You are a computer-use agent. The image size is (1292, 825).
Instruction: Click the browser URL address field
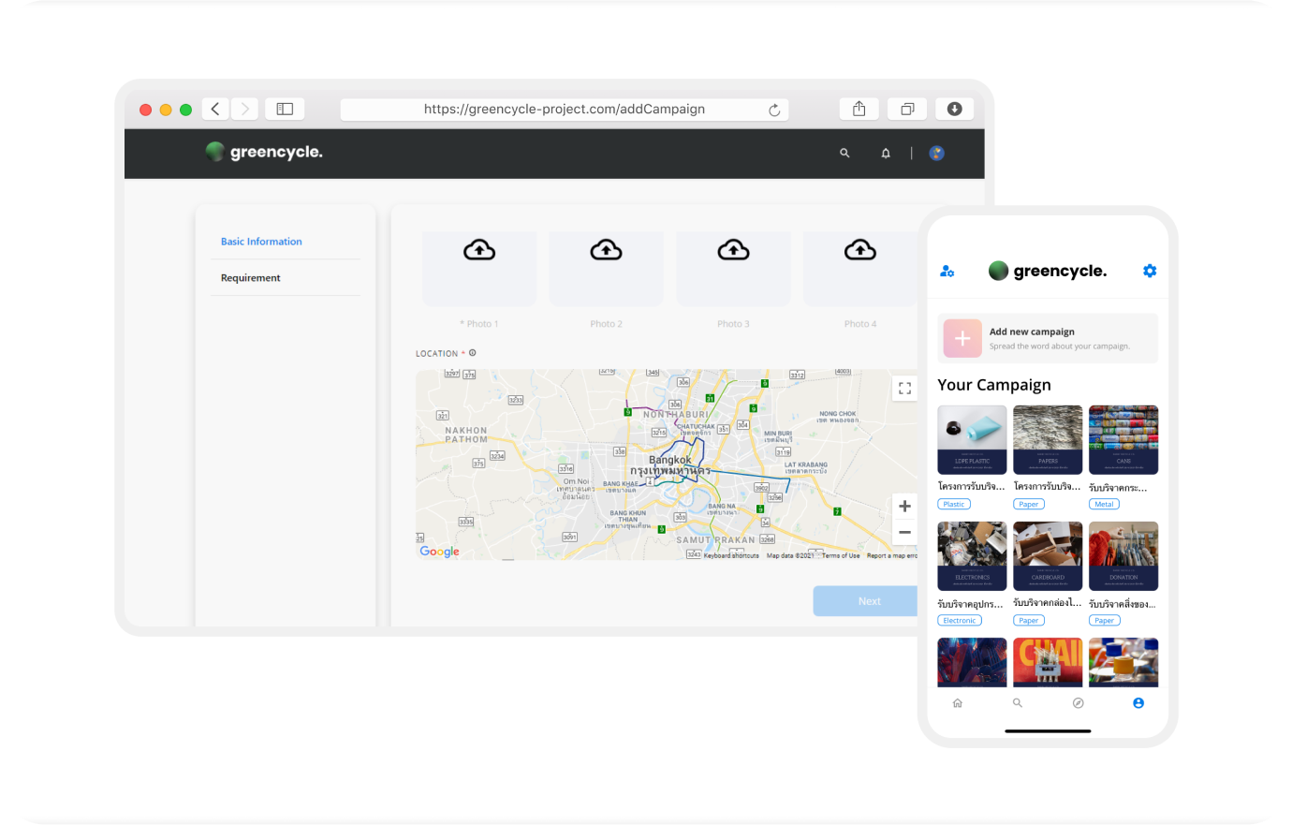(564, 110)
